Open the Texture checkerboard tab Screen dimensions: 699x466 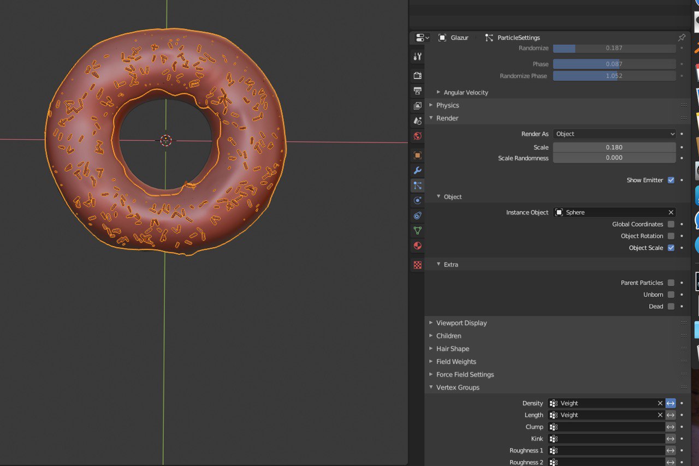tap(418, 265)
